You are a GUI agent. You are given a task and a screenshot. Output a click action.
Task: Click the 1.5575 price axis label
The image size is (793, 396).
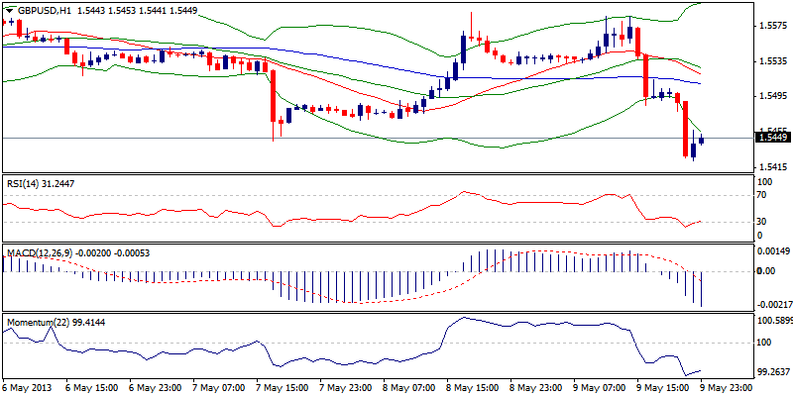click(x=772, y=25)
